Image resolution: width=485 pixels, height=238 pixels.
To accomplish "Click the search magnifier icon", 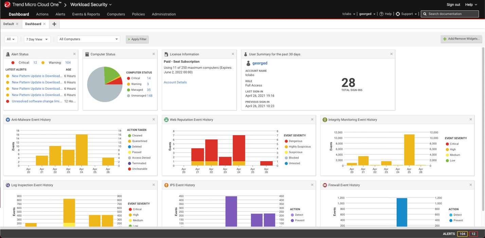I will 425,14.
